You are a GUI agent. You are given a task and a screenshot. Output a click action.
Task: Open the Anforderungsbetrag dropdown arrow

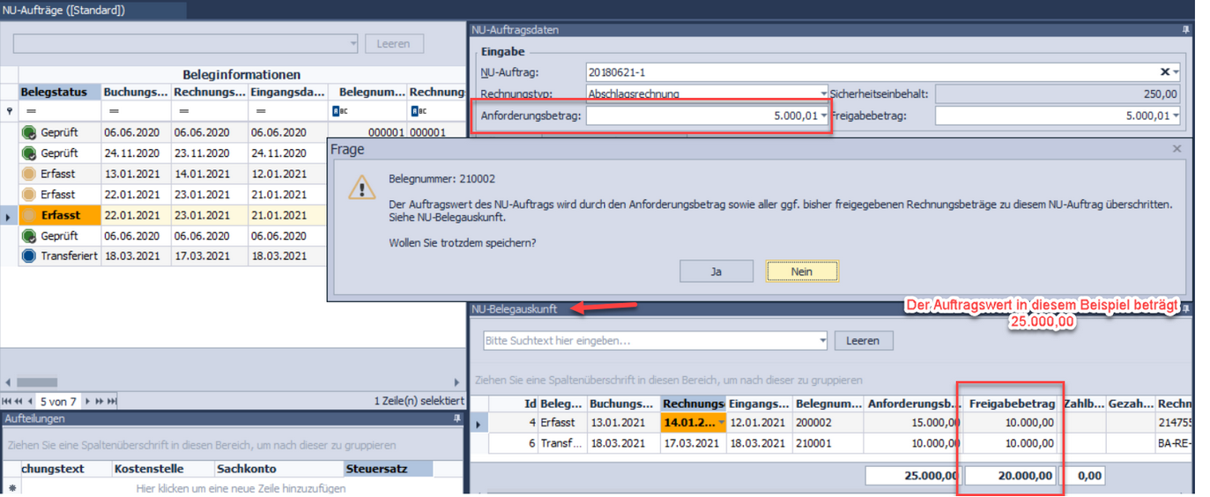[x=824, y=116]
